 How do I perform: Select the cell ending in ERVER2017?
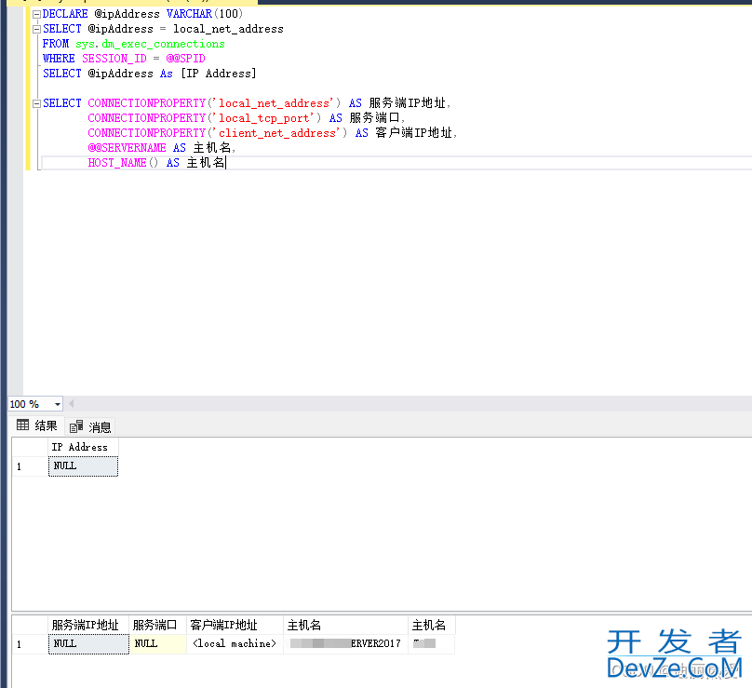tap(345, 644)
